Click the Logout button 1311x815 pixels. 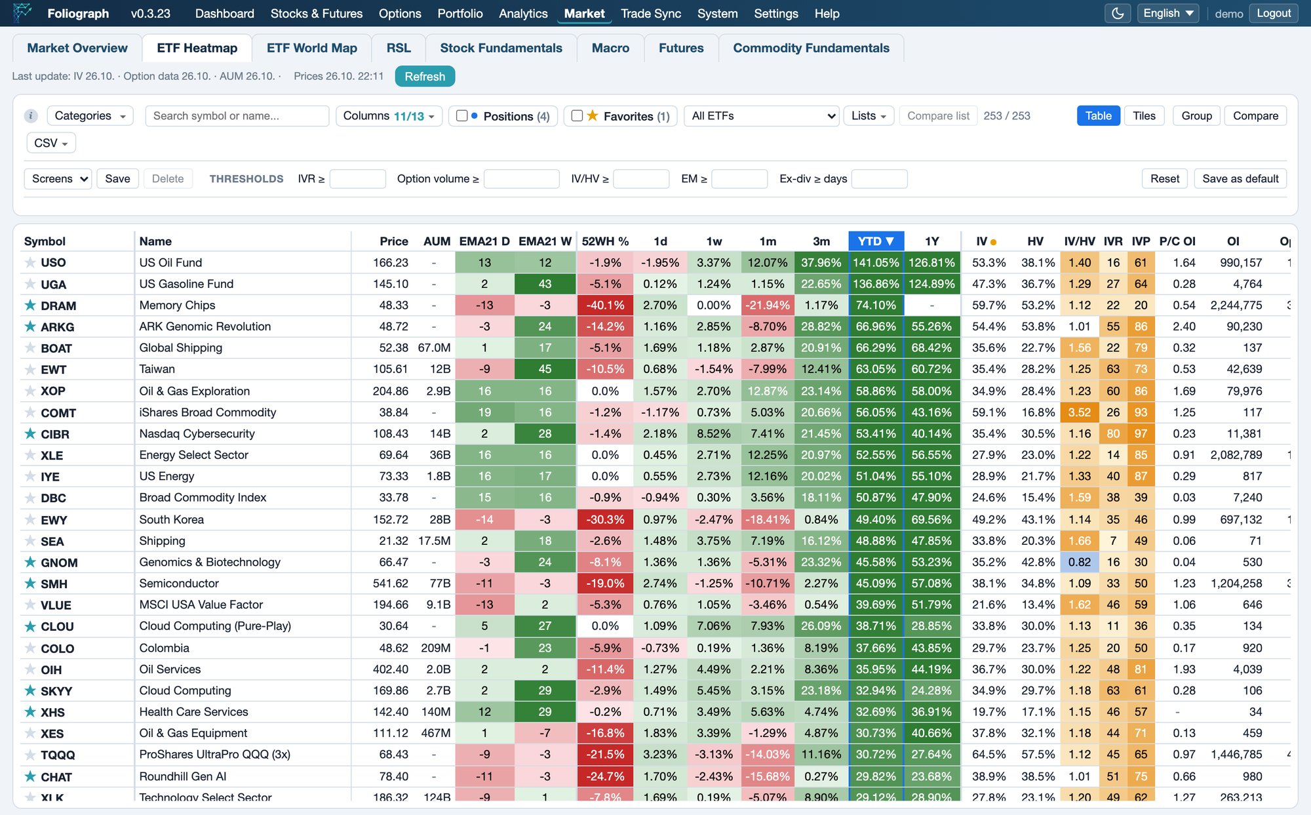click(1273, 13)
